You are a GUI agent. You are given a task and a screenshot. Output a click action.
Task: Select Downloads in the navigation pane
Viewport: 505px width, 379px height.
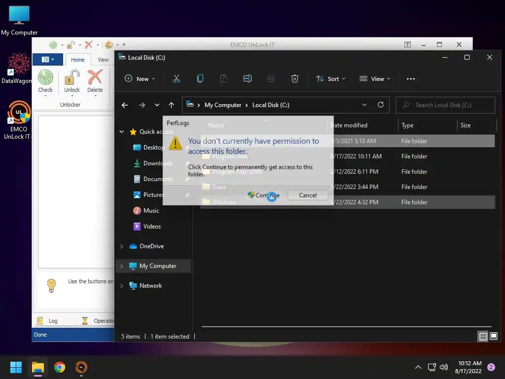153,163
